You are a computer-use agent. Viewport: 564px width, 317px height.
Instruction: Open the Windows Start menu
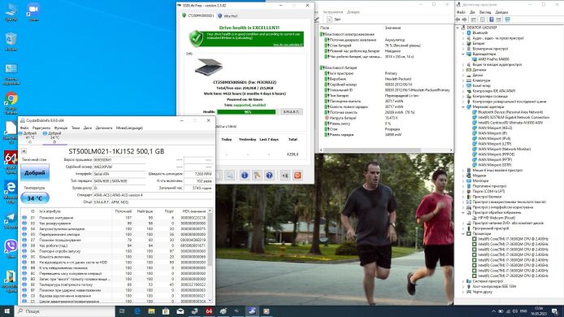(7, 310)
